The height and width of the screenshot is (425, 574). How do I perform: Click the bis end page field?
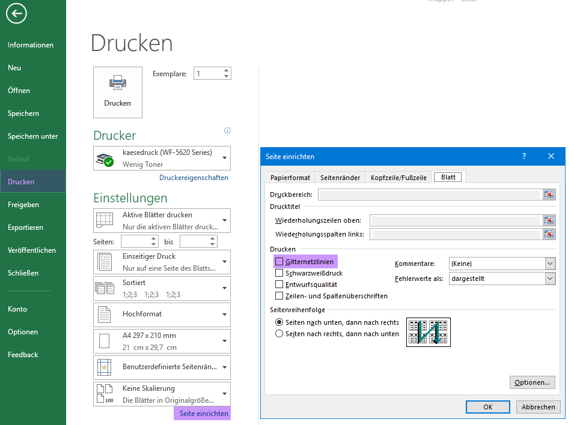pyautogui.click(x=198, y=241)
